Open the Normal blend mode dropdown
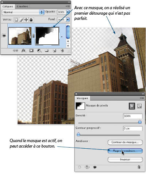 coord(23,12)
